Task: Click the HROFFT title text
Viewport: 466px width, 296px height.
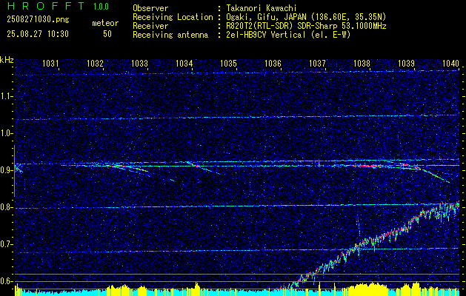Action: coord(46,6)
